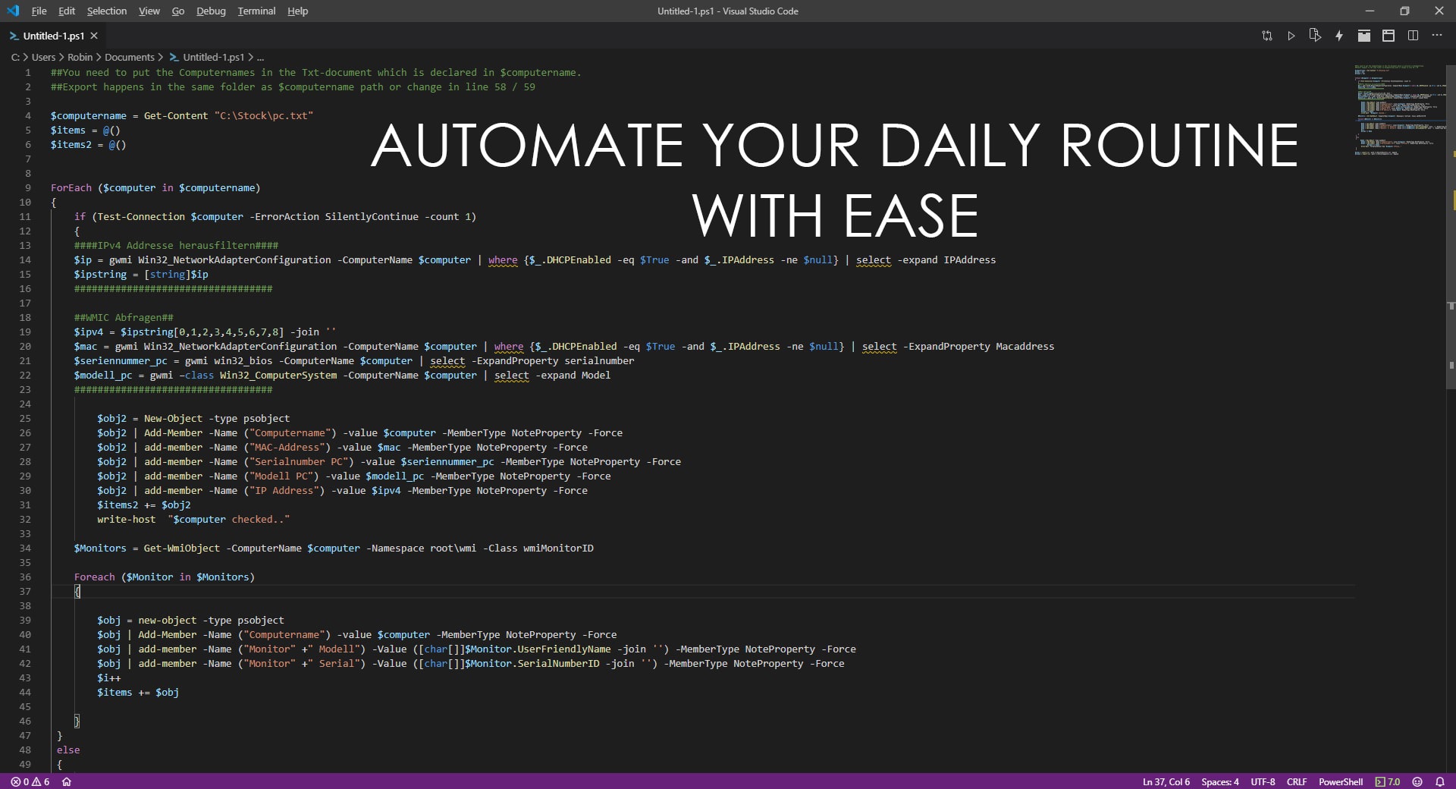Click 'Get-WmiObject' on line 34
The height and width of the screenshot is (789, 1456).
point(182,548)
